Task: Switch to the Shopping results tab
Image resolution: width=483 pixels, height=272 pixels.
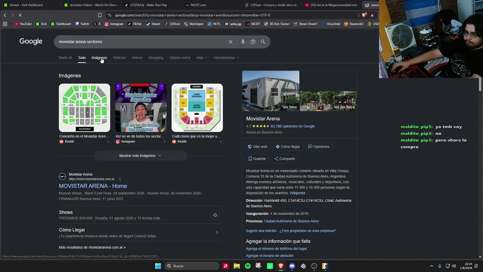Action: 156,58
